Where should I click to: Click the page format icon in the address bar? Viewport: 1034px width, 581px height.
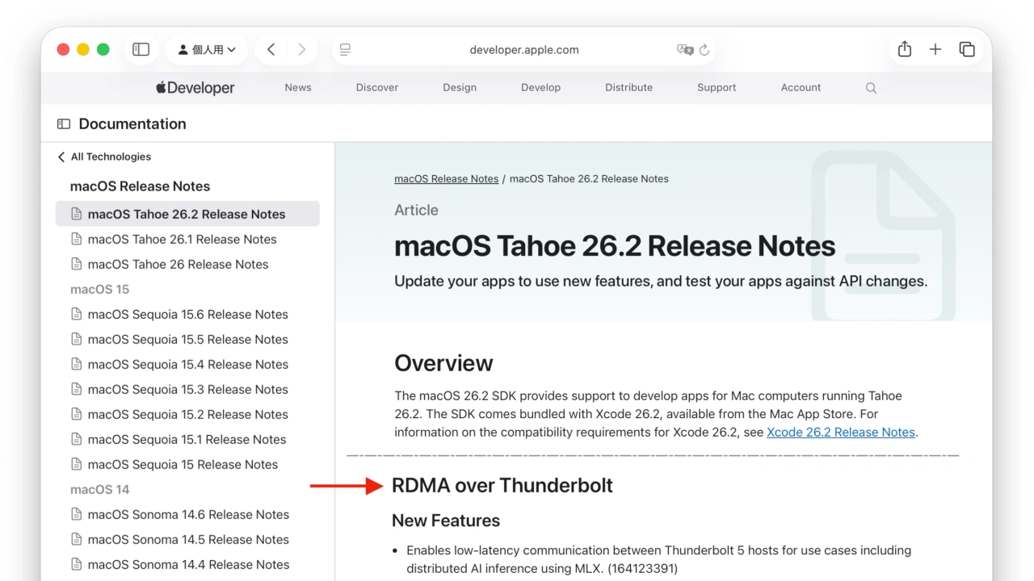(345, 49)
